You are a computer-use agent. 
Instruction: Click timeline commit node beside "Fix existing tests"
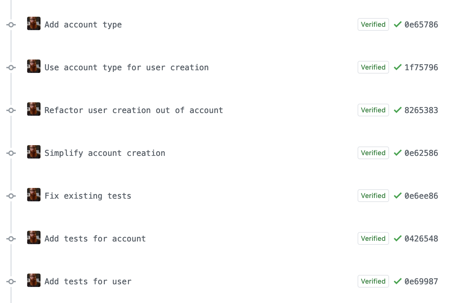click(x=11, y=196)
